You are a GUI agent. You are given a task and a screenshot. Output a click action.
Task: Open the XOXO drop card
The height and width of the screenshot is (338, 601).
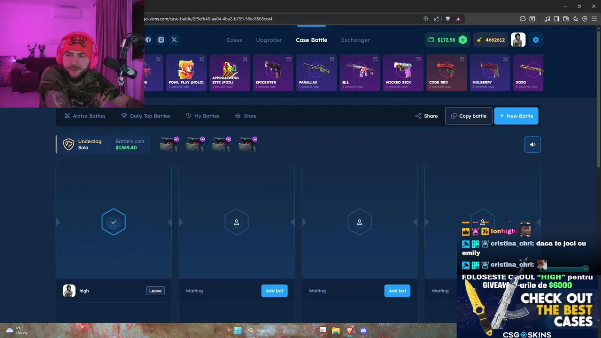click(528, 73)
